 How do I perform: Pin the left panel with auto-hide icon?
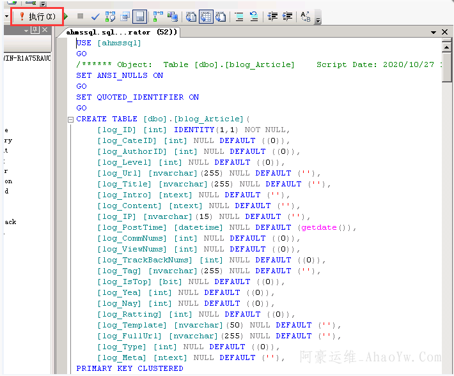point(35,30)
